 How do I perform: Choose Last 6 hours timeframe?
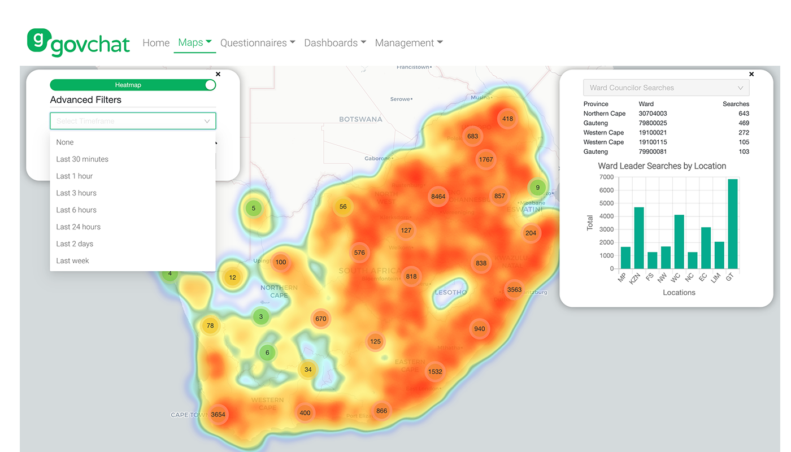pyautogui.click(x=133, y=210)
